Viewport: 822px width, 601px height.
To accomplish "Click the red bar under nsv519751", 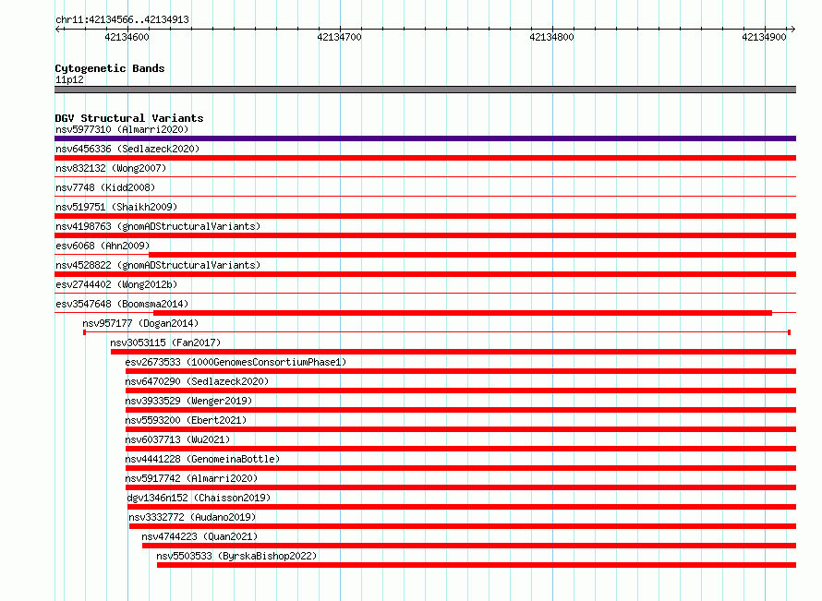I will (425, 216).
